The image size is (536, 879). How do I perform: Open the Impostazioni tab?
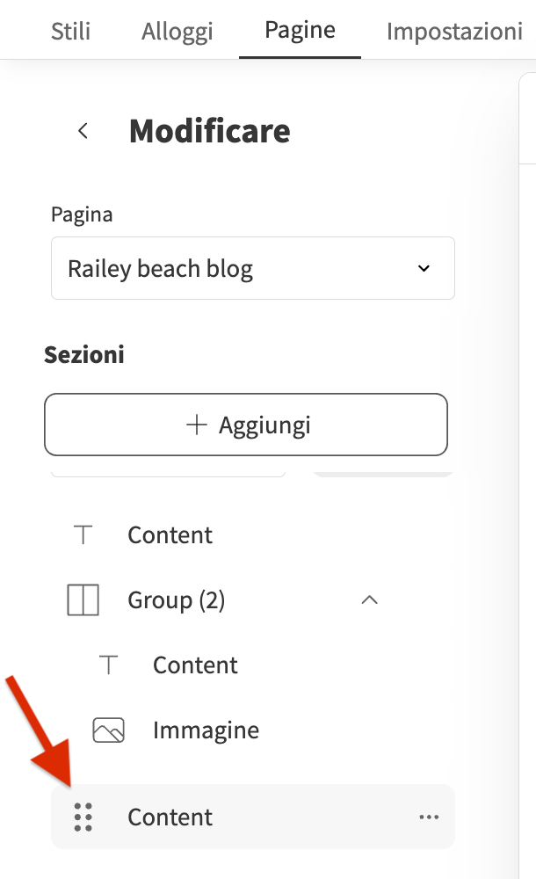[x=454, y=32]
